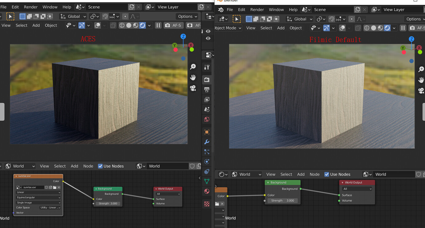This screenshot has width=425, height=228.
Task: Open the Object properties orange square tab
Action: point(207,132)
